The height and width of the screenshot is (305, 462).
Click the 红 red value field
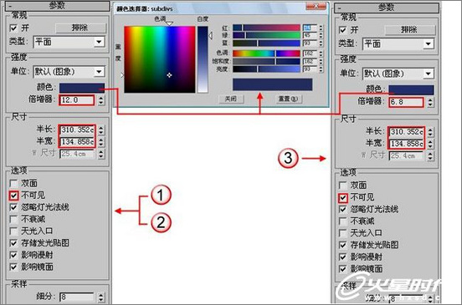310,28
